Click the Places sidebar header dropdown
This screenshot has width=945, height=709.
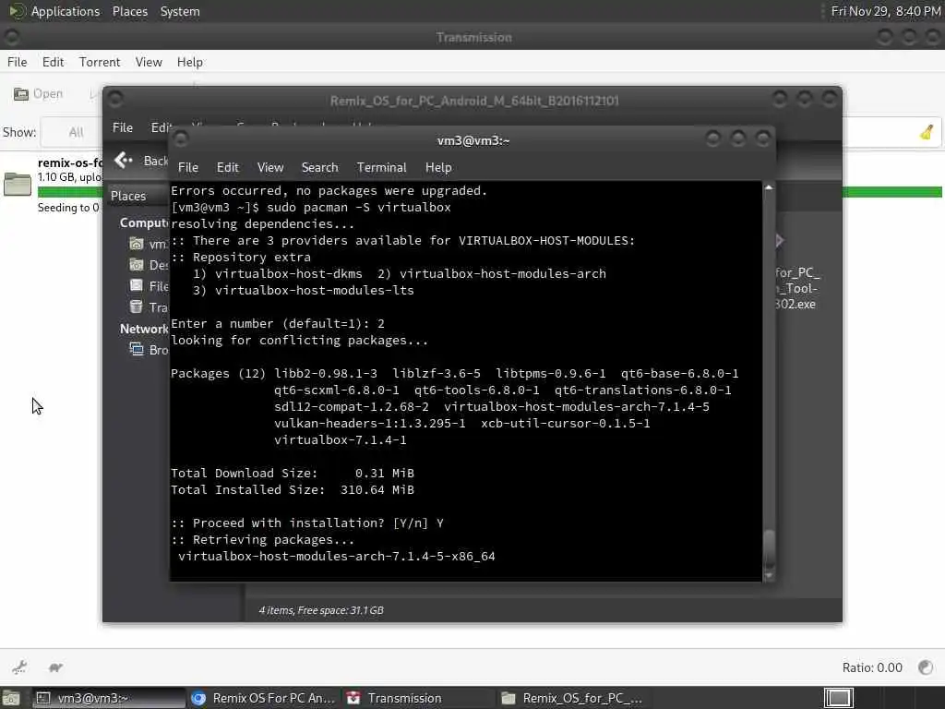coord(138,196)
